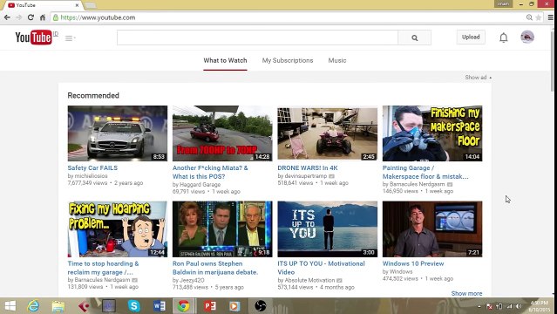Open Safety Car FAILS thumbnail
Screen dimensions: 557x314
point(118,133)
